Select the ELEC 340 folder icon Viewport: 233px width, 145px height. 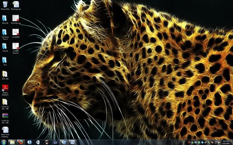pyautogui.click(x=5, y=75)
